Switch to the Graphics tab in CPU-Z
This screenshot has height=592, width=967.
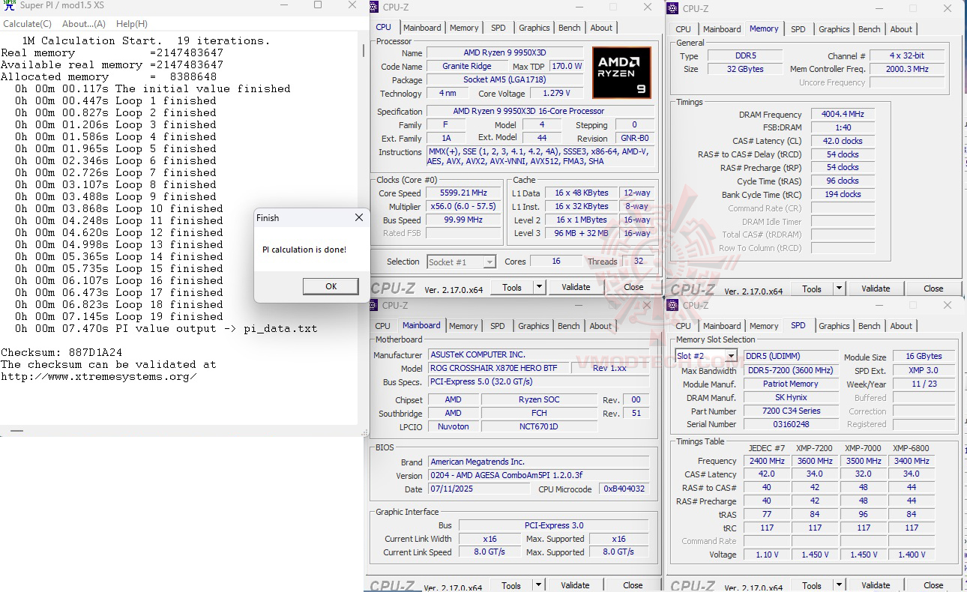[534, 27]
